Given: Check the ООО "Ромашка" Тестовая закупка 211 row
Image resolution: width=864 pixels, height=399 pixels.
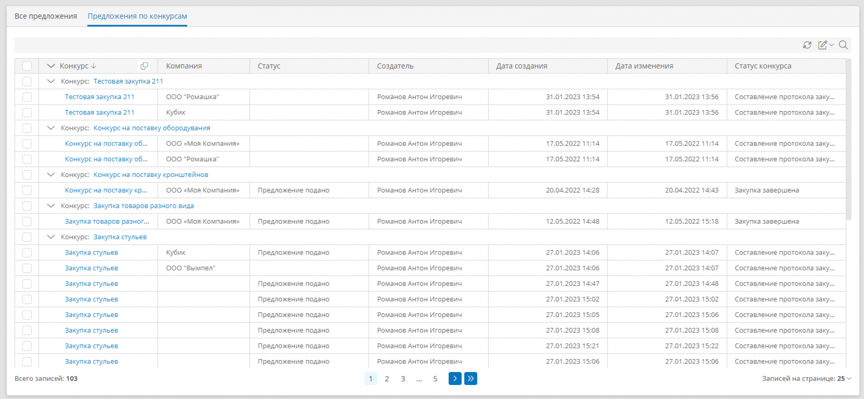Looking at the screenshot, I should [27, 97].
